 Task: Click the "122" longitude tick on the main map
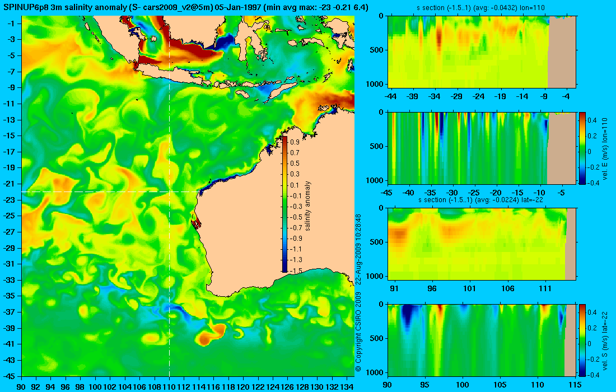coord(258,386)
